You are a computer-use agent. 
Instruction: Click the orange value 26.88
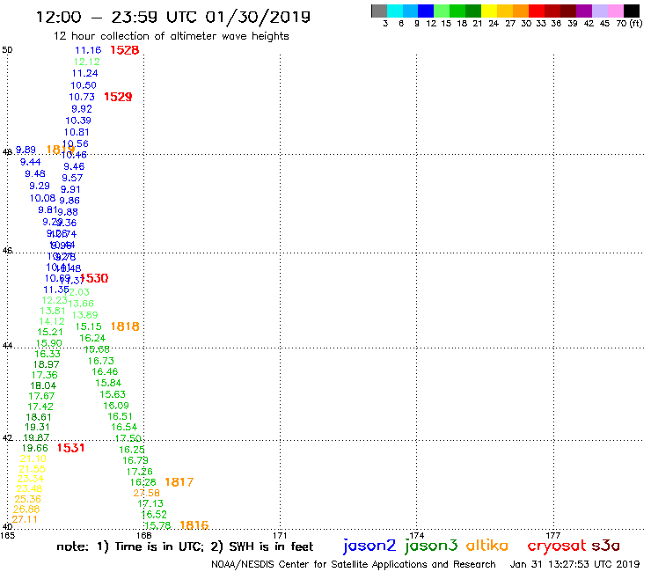point(26,510)
